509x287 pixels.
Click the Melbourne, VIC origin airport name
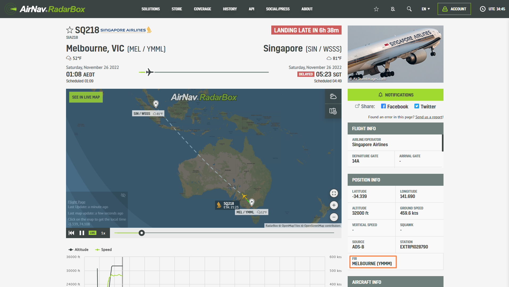click(x=95, y=48)
